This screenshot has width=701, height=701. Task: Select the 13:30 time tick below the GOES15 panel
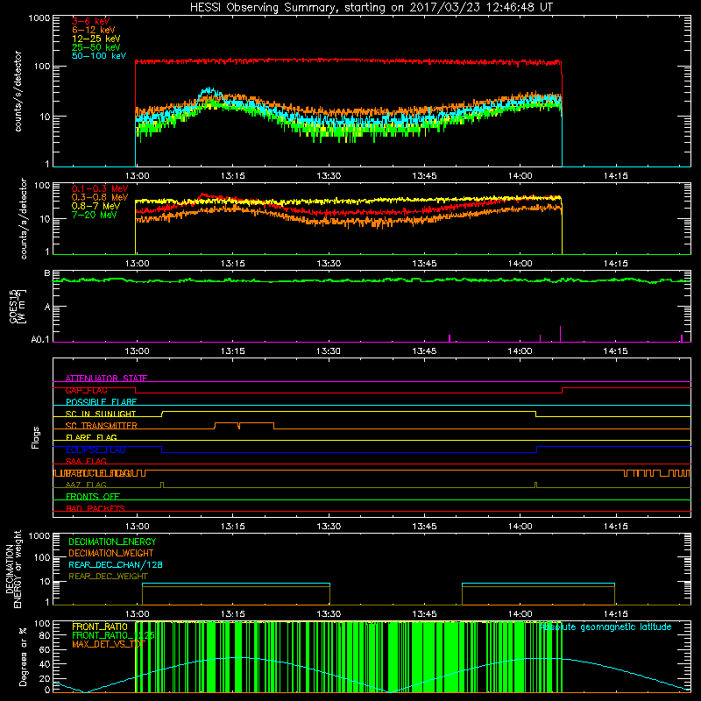point(328,351)
